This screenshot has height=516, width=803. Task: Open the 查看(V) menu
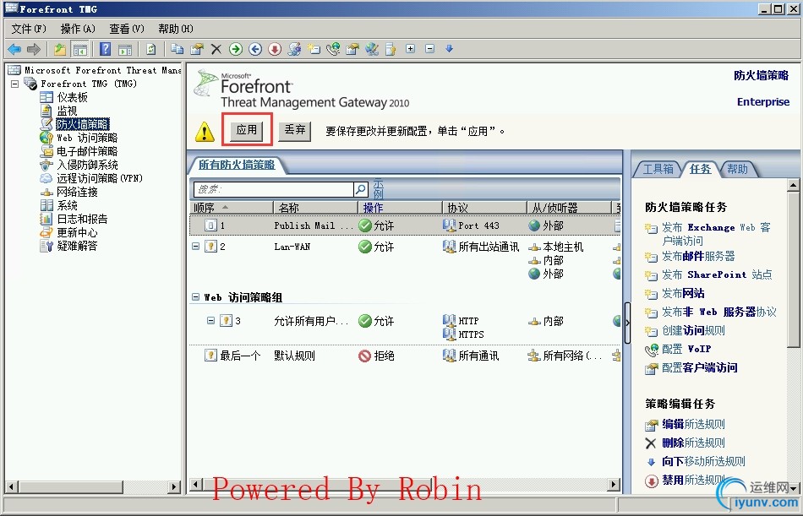coord(127,29)
